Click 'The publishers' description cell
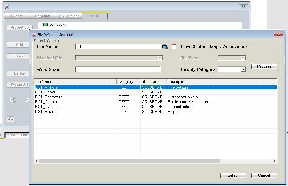The width and height of the screenshot is (288, 186). click(x=181, y=107)
